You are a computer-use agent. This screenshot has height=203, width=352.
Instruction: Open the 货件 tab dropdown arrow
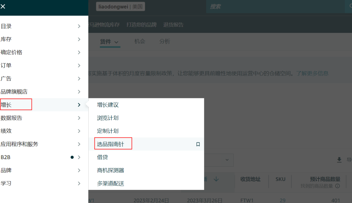coord(117,41)
